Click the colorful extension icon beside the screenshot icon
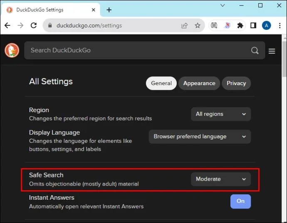Image resolution: width=287 pixels, height=223 pixels. [227, 25]
